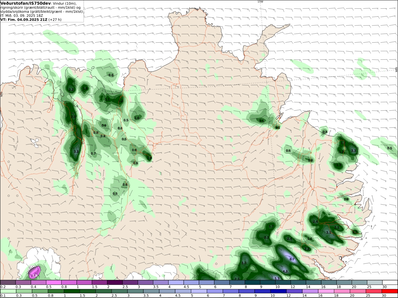
Task: Click the "0.4" label in the sleet legend
Action: tap(33, 287)
